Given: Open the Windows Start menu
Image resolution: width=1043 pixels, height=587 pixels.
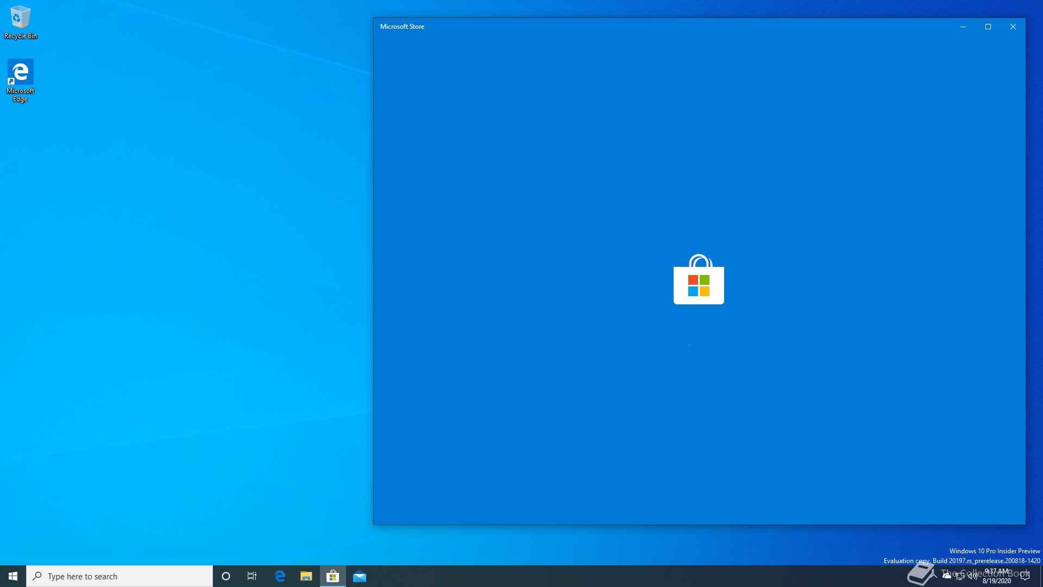Looking at the screenshot, I should click(13, 576).
